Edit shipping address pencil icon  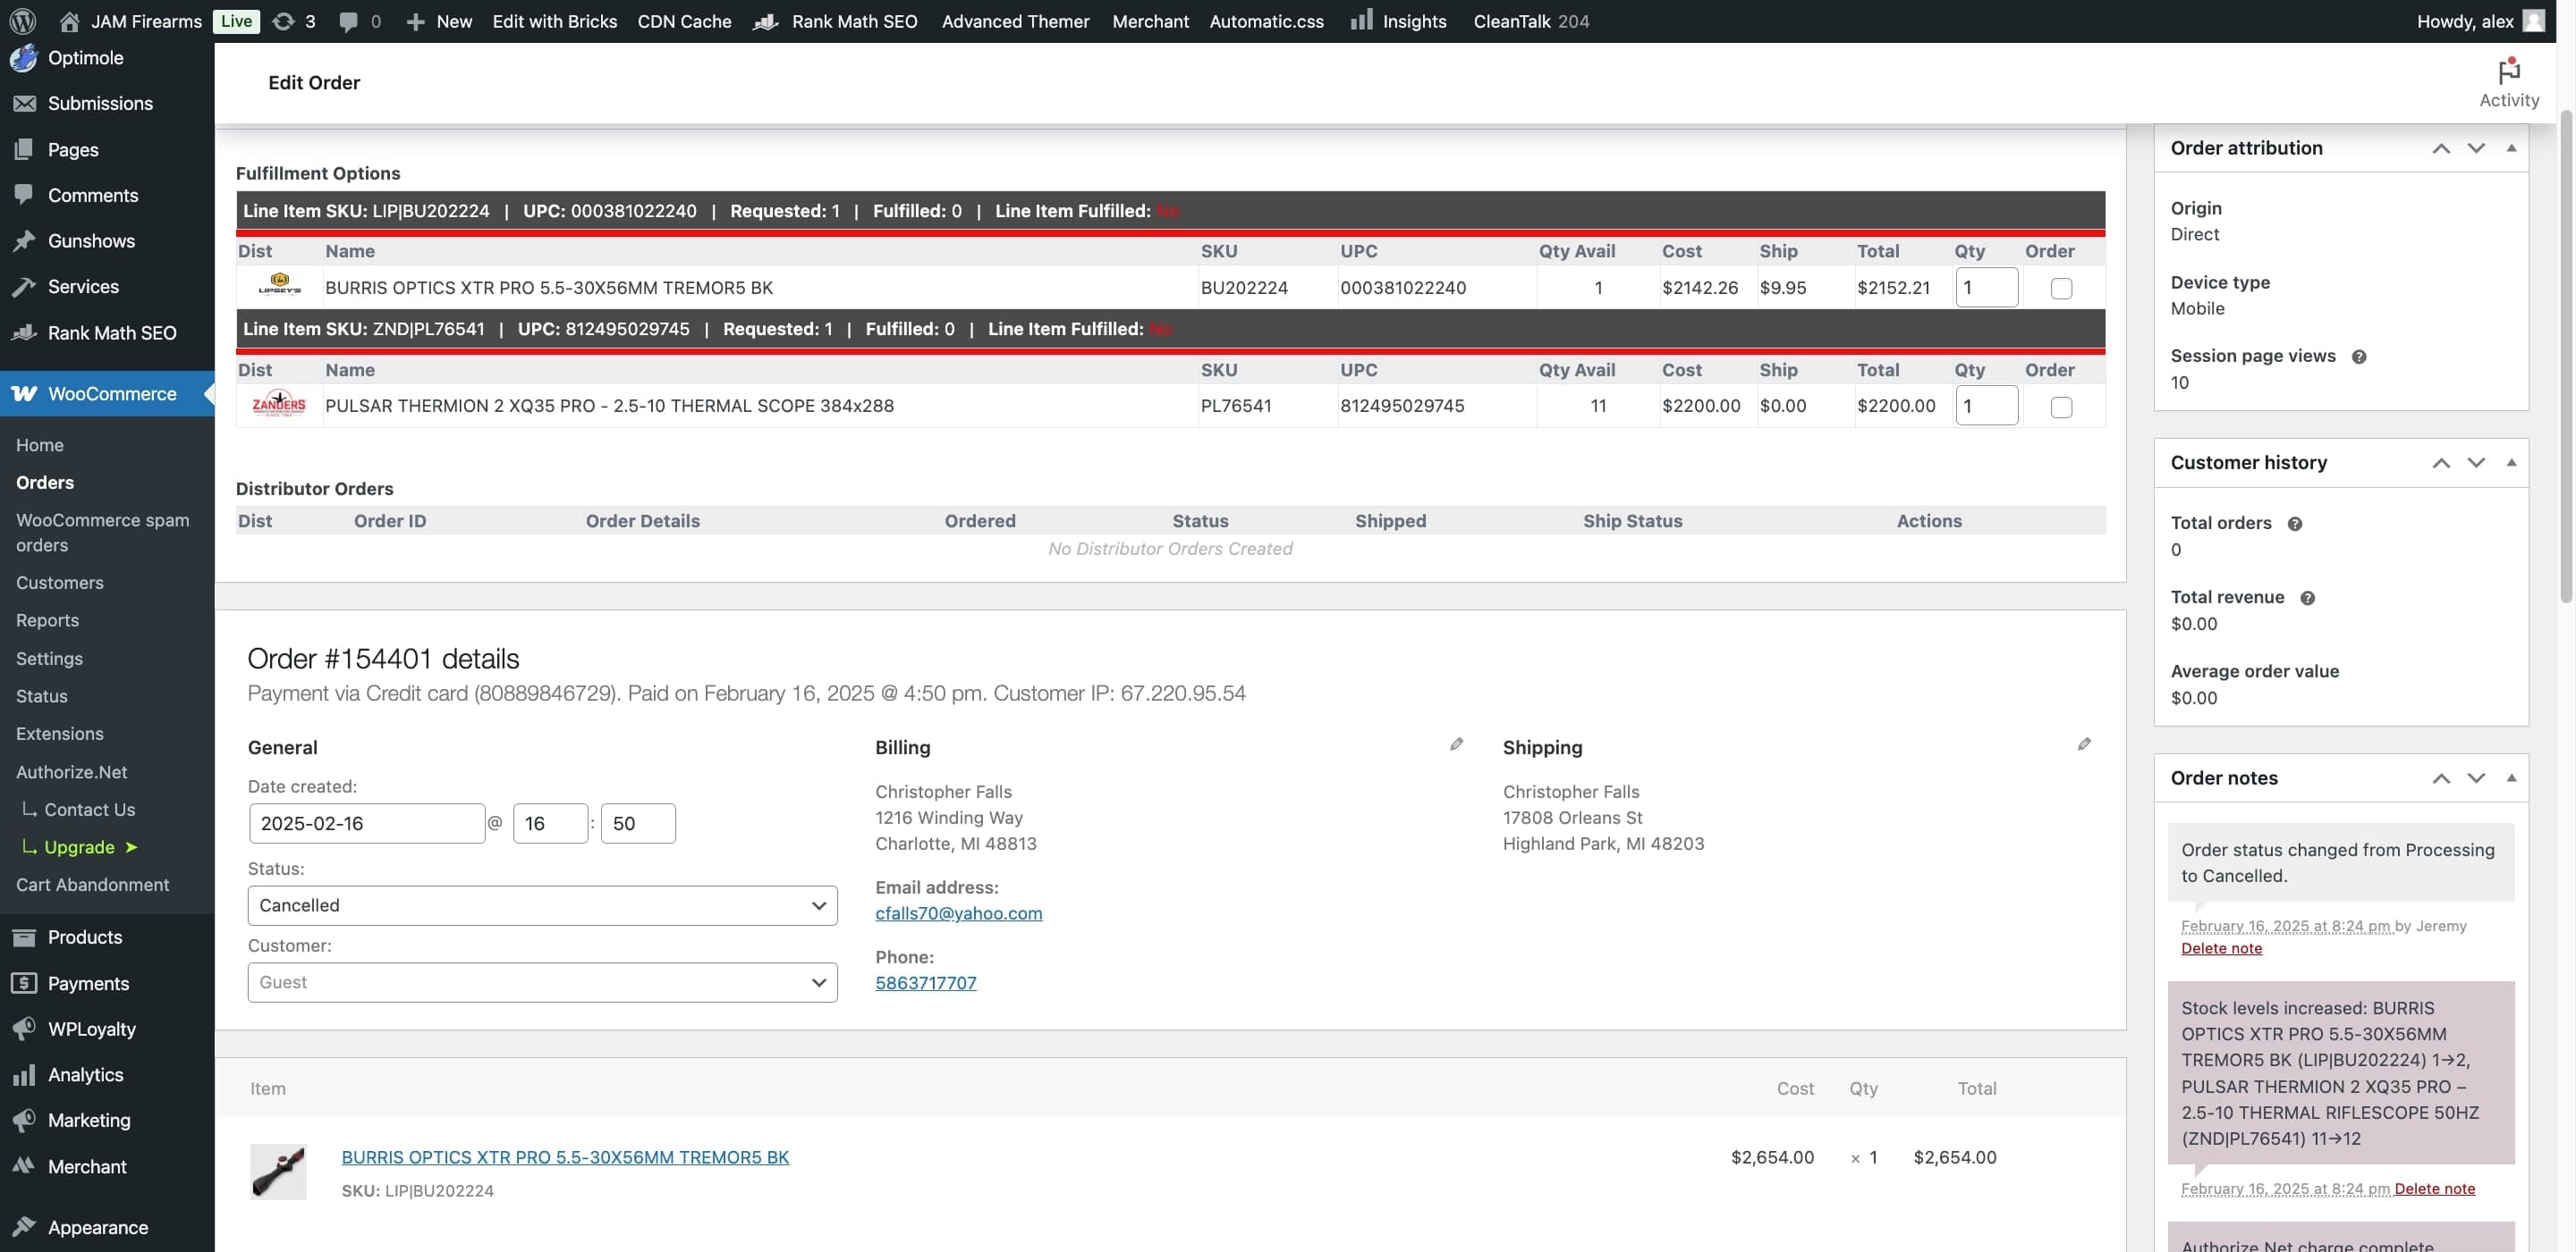tap(2084, 744)
